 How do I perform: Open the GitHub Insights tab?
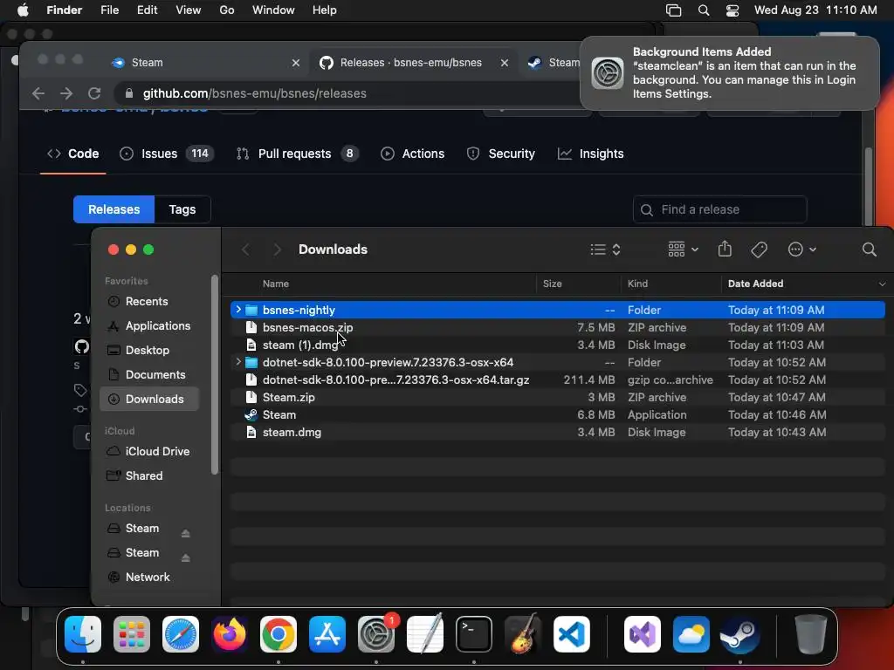[591, 154]
